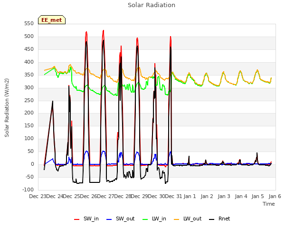The height and width of the screenshot is (228, 304).
Task: Click the -100 y-axis tick value
Action: coord(28,190)
